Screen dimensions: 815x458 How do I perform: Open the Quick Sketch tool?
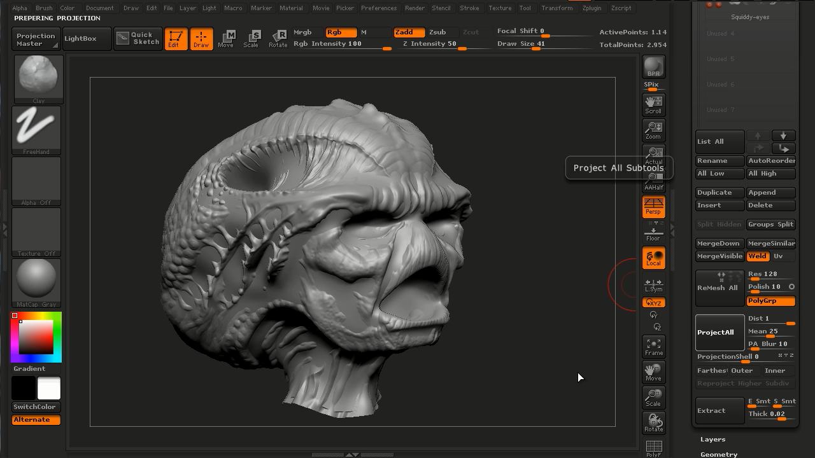point(138,38)
